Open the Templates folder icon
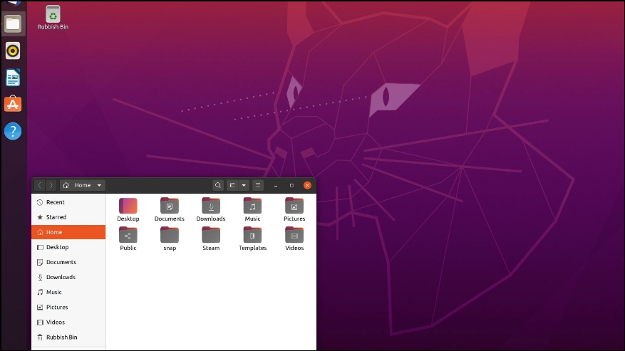The width and height of the screenshot is (625, 351). [252, 235]
